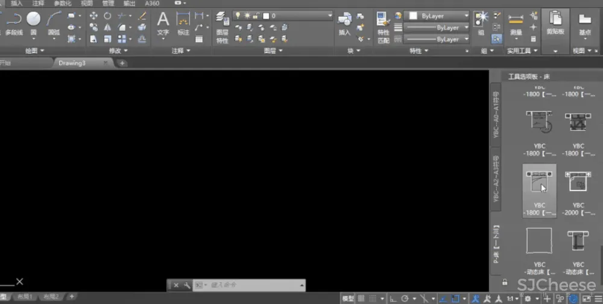603x304 pixels.
Task: Select the Arc (圆弧) drawing tool
Action: pyautogui.click(x=54, y=23)
